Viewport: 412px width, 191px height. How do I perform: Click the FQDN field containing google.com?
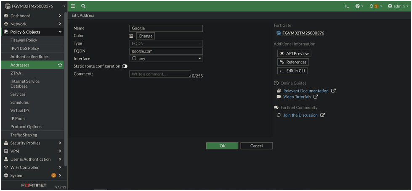click(166, 51)
